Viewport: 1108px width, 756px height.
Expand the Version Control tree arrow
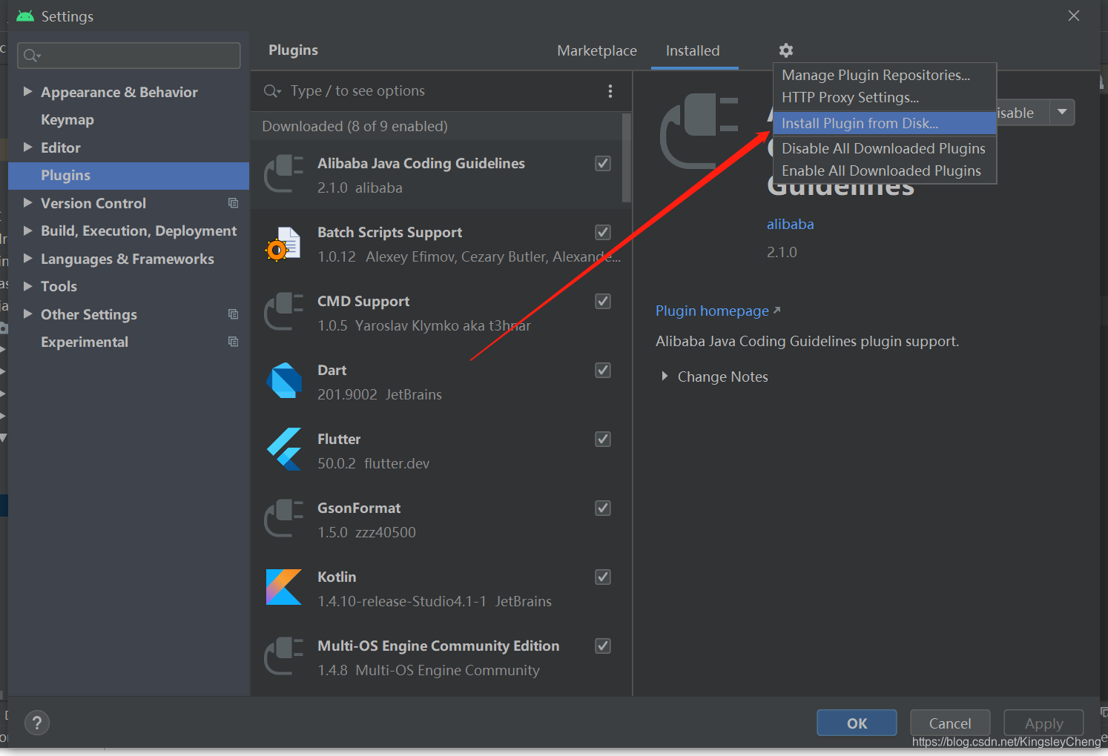pos(27,202)
